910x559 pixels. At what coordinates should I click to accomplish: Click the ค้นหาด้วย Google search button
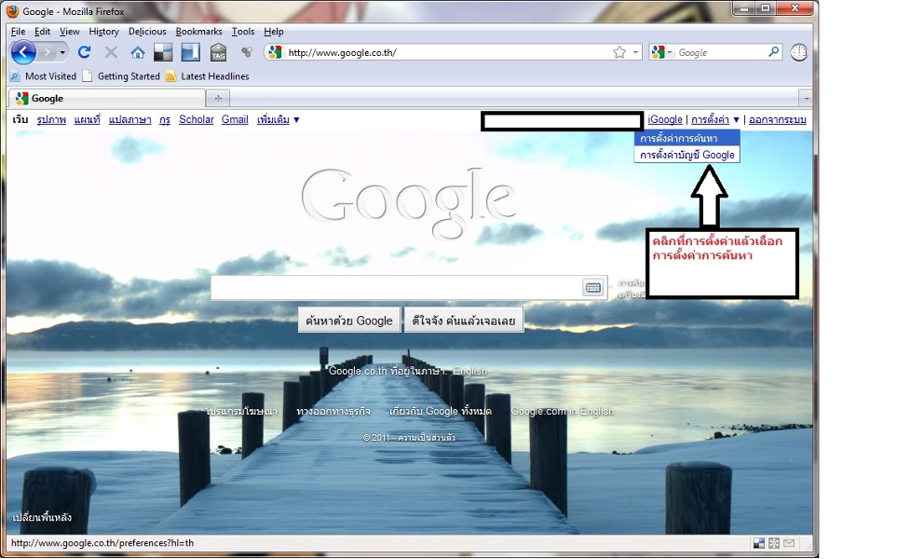[x=349, y=320]
